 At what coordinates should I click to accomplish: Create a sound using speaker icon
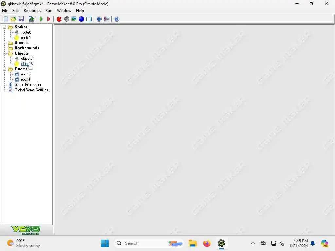click(x=66, y=19)
